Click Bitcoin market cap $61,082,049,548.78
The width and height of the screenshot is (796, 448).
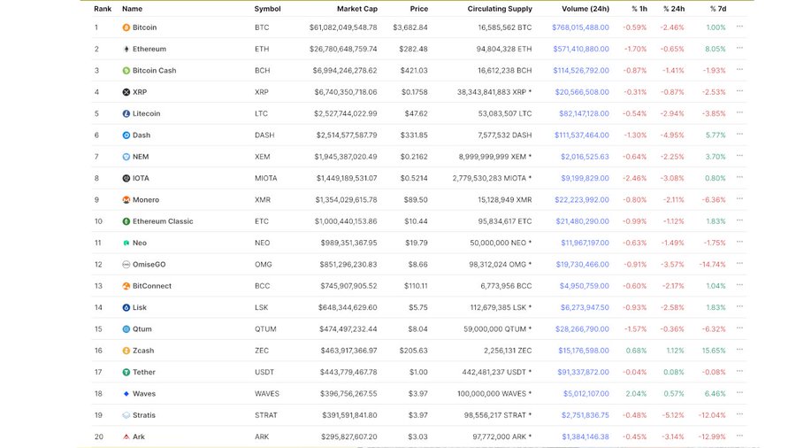343,27
